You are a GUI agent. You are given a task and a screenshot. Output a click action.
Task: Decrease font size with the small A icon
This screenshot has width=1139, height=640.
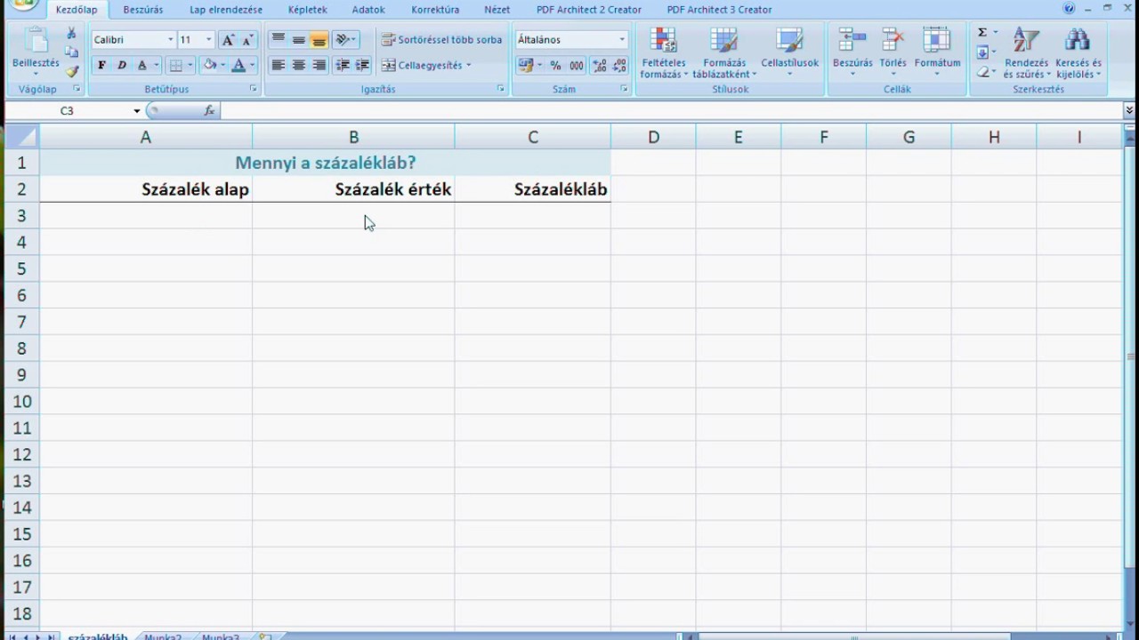tap(247, 40)
